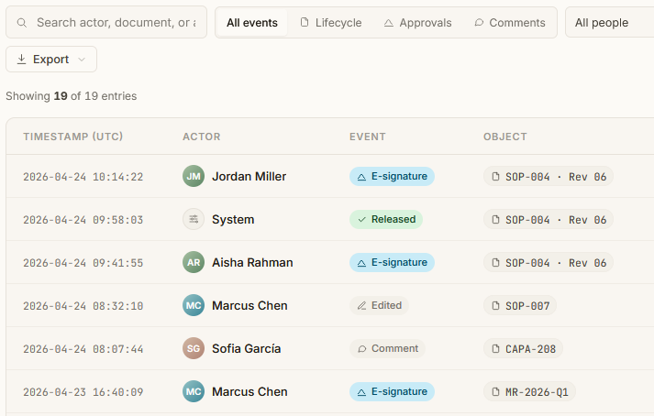Click the Released status badge
The image size is (654, 416).
[x=386, y=219]
